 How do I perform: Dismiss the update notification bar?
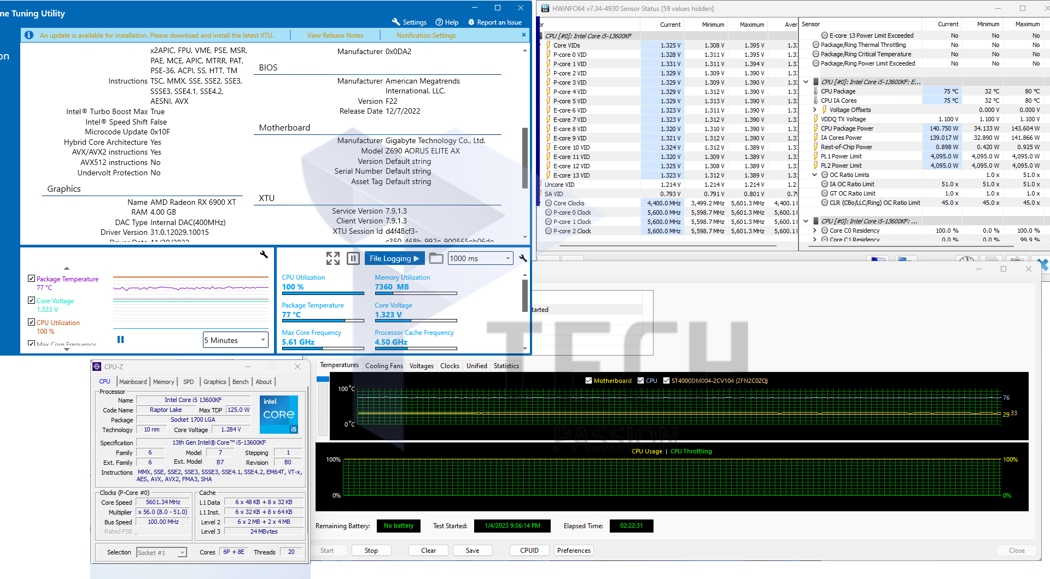pos(523,35)
